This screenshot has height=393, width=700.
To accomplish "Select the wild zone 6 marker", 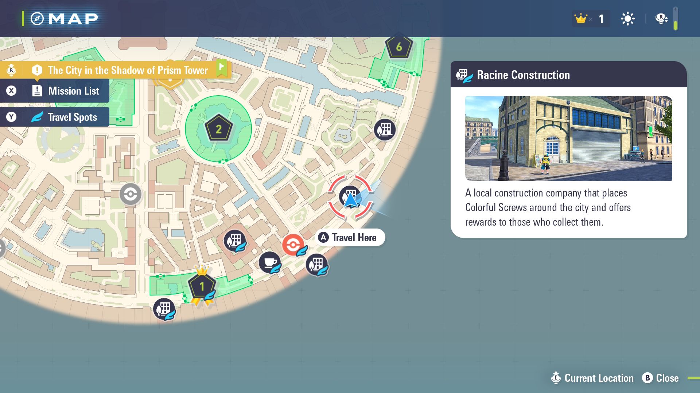I will click(x=399, y=47).
